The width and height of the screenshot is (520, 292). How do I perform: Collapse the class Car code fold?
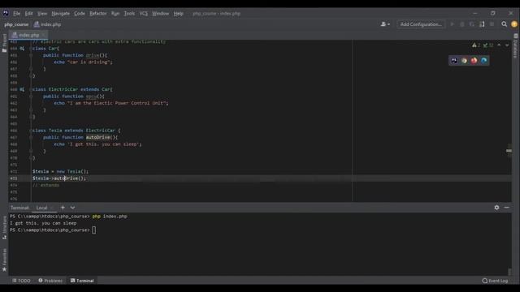31,49
